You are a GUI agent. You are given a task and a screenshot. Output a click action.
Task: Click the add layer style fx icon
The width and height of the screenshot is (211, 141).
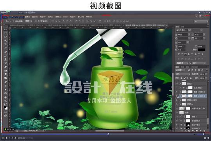tap(186, 130)
